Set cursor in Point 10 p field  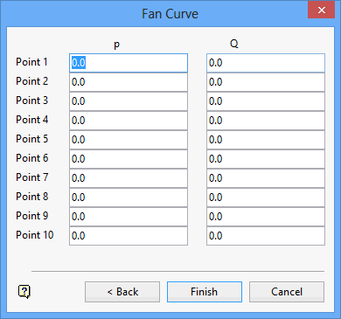(x=129, y=236)
